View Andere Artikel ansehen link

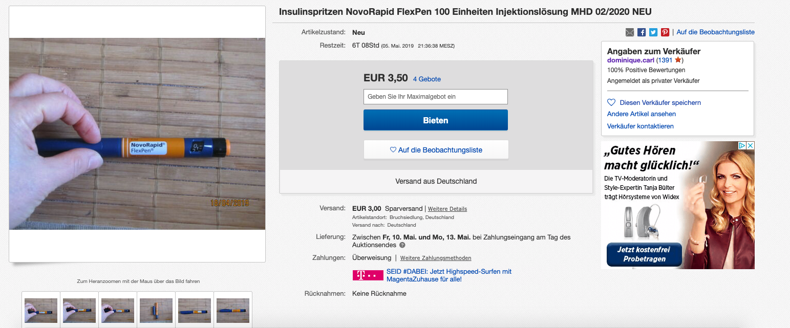coord(642,114)
